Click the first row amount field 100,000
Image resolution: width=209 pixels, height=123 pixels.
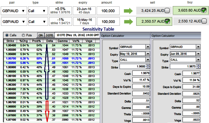(108, 11)
